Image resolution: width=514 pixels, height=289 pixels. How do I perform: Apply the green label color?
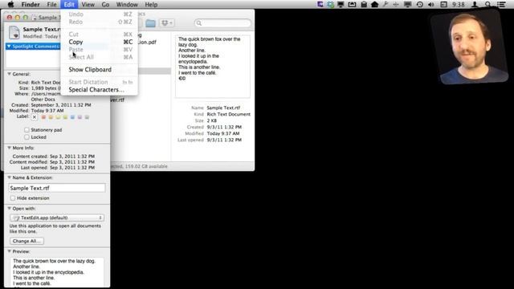click(65, 117)
